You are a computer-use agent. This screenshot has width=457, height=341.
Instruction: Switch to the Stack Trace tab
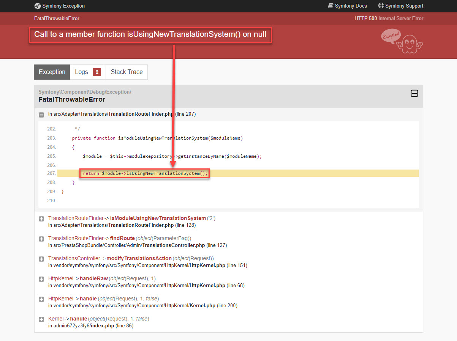(x=127, y=72)
